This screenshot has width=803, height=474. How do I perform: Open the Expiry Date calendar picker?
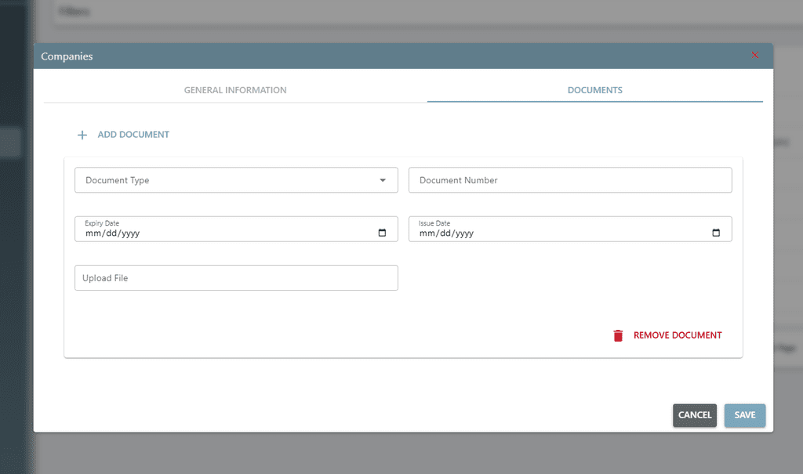point(382,233)
